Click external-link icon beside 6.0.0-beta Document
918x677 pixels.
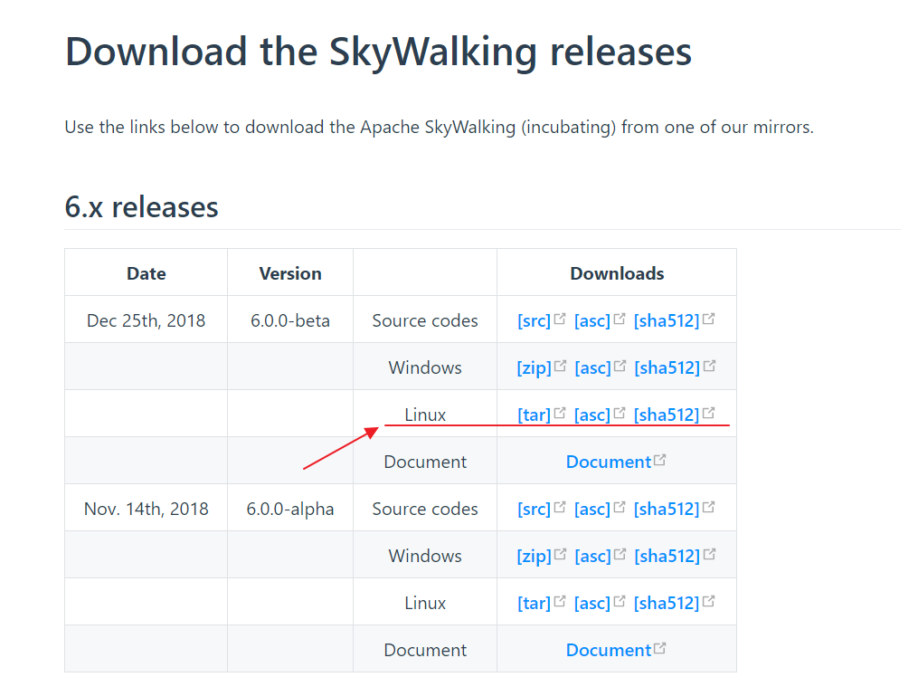click(x=660, y=460)
